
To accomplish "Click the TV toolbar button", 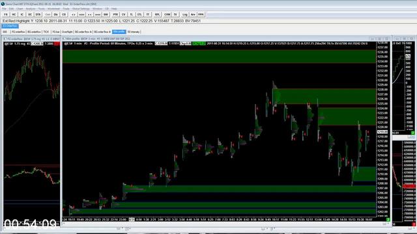I will point(175,14).
